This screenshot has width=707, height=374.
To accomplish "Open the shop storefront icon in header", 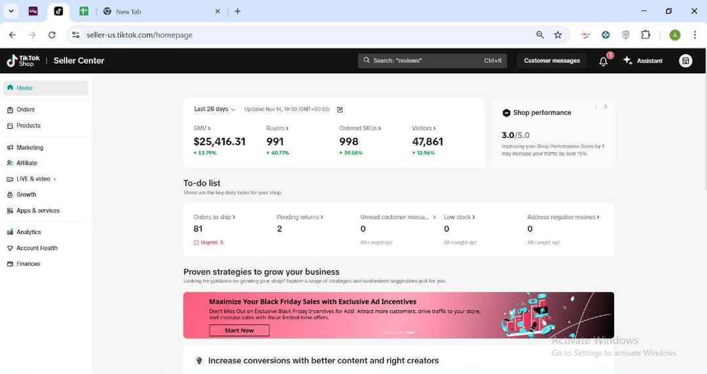I will click(x=685, y=61).
